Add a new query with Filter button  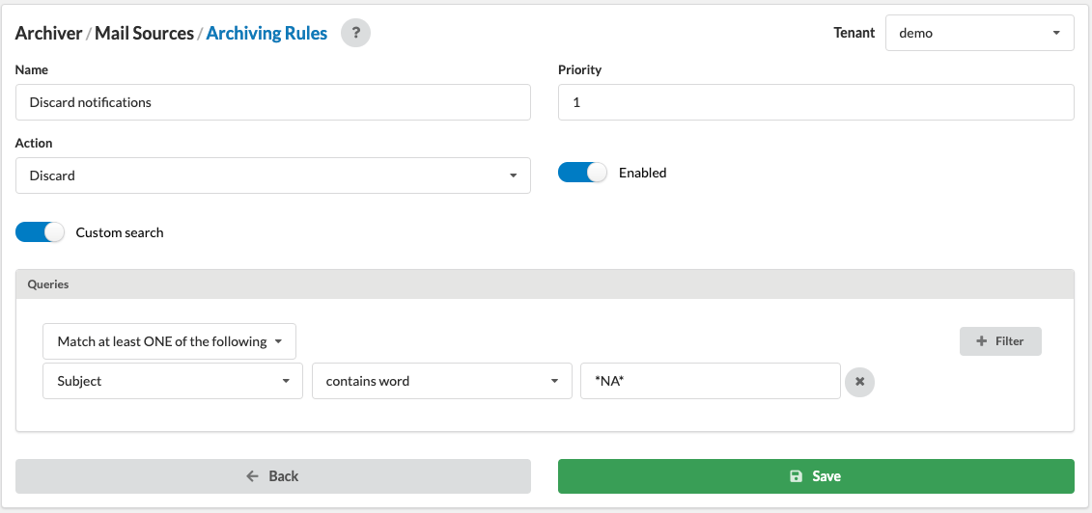[1000, 341]
